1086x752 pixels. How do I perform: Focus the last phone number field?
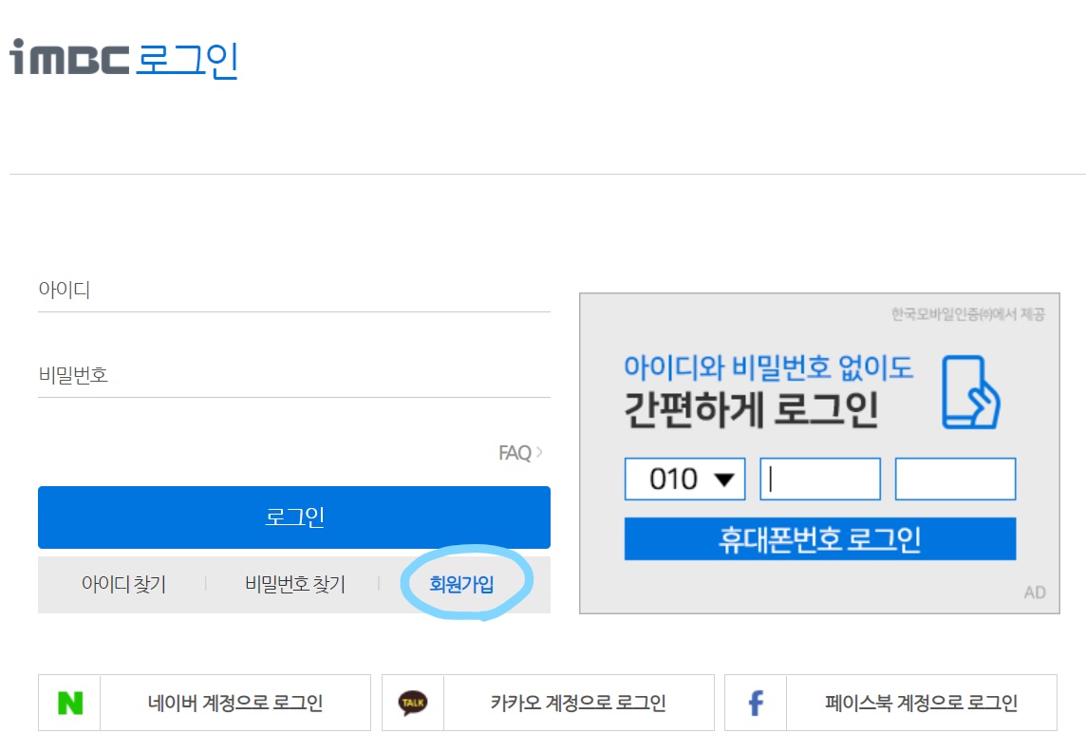(955, 479)
